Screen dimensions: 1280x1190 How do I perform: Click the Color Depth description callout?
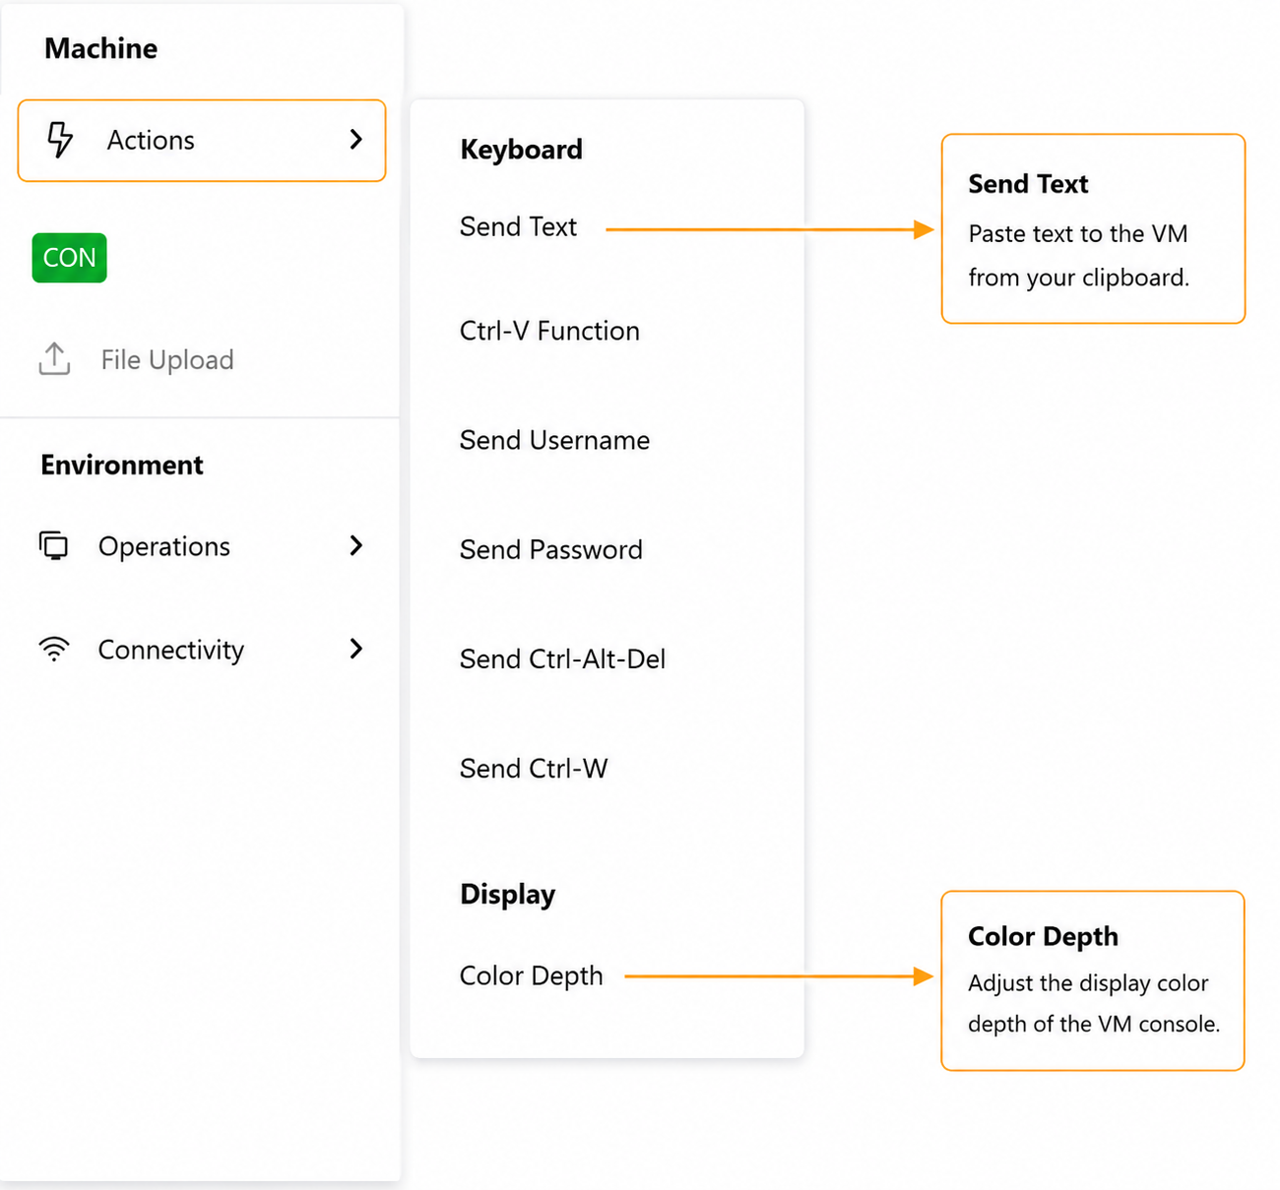1093,980
